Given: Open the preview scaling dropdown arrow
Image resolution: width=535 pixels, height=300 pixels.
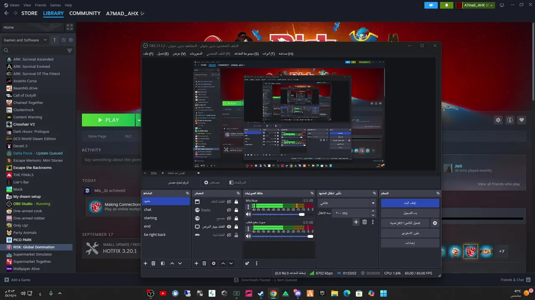Looking at the screenshot, I should [199, 173].
